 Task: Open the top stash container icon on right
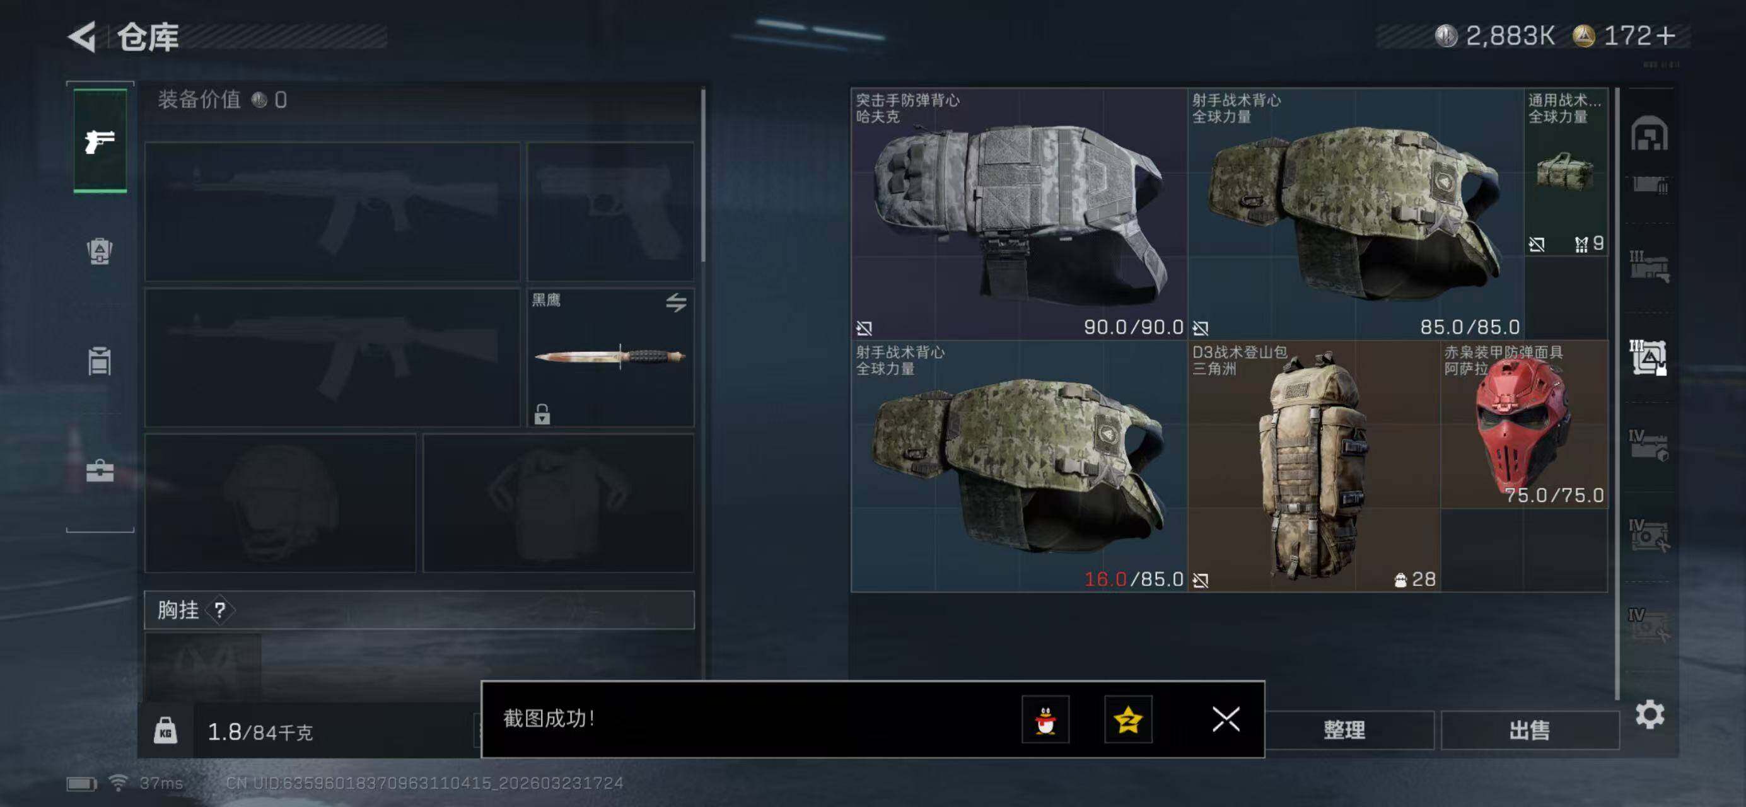[x=1649, y=134]
